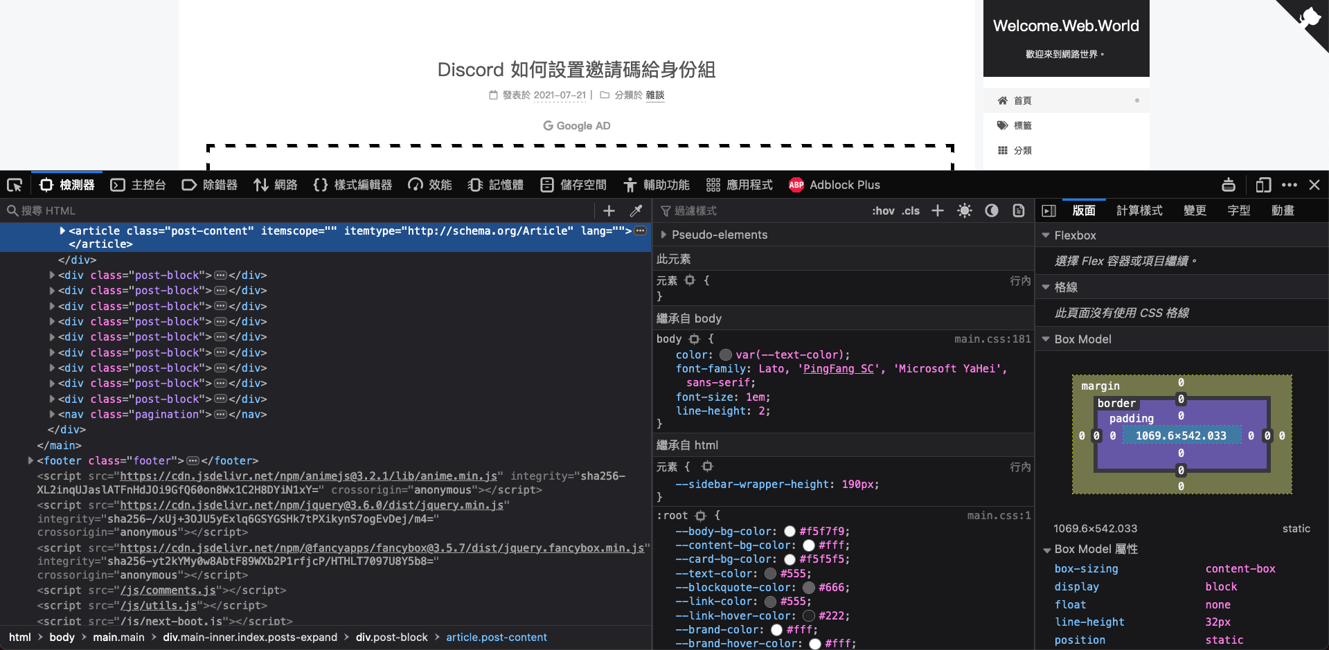Switch to the 網路 network tab

point(276,185)
